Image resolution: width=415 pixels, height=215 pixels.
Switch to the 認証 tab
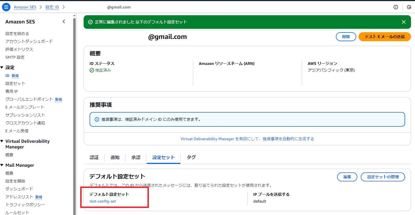click(x=94, y=157)
